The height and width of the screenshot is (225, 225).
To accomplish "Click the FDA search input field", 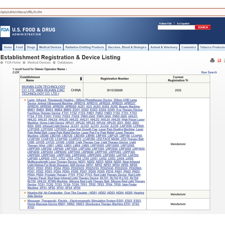I will point(176,27).
